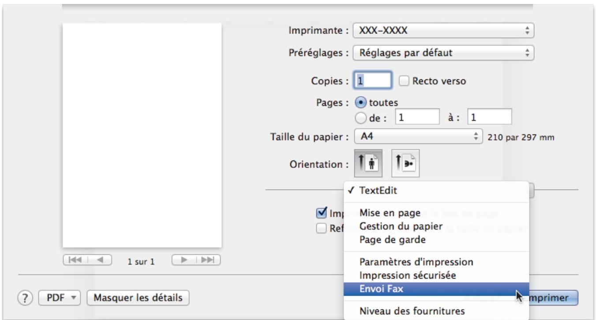Choose Envoi Fax menu item
Screen dimensions: 596x320
(436, 289)
